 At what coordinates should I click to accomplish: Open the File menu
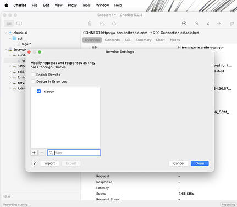[35, 5]
